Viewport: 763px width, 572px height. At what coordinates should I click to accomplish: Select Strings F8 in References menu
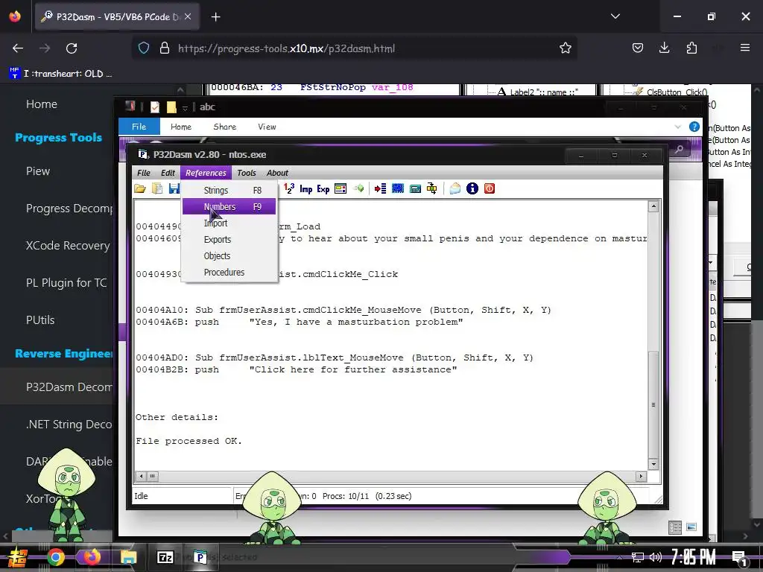click(x=229, y=190)
